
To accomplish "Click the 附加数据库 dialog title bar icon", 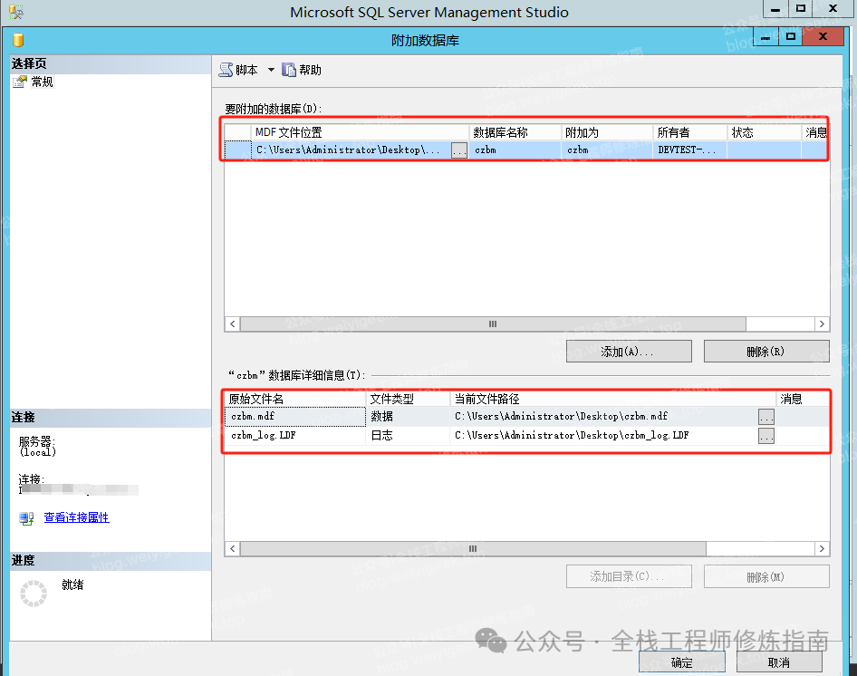I will click(18, 40).
